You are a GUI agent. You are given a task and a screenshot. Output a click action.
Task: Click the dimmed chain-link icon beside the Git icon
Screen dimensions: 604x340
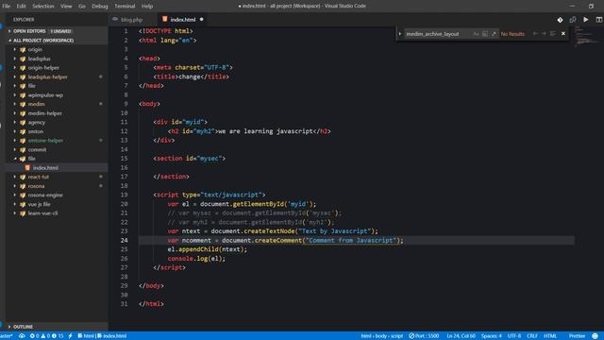(573, 20)
